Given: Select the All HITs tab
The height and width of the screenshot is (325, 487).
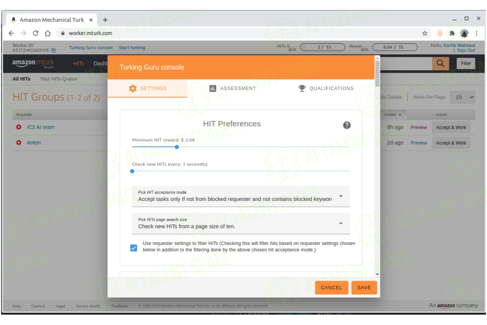Looking at the screenshot, I should click(21, 79).
